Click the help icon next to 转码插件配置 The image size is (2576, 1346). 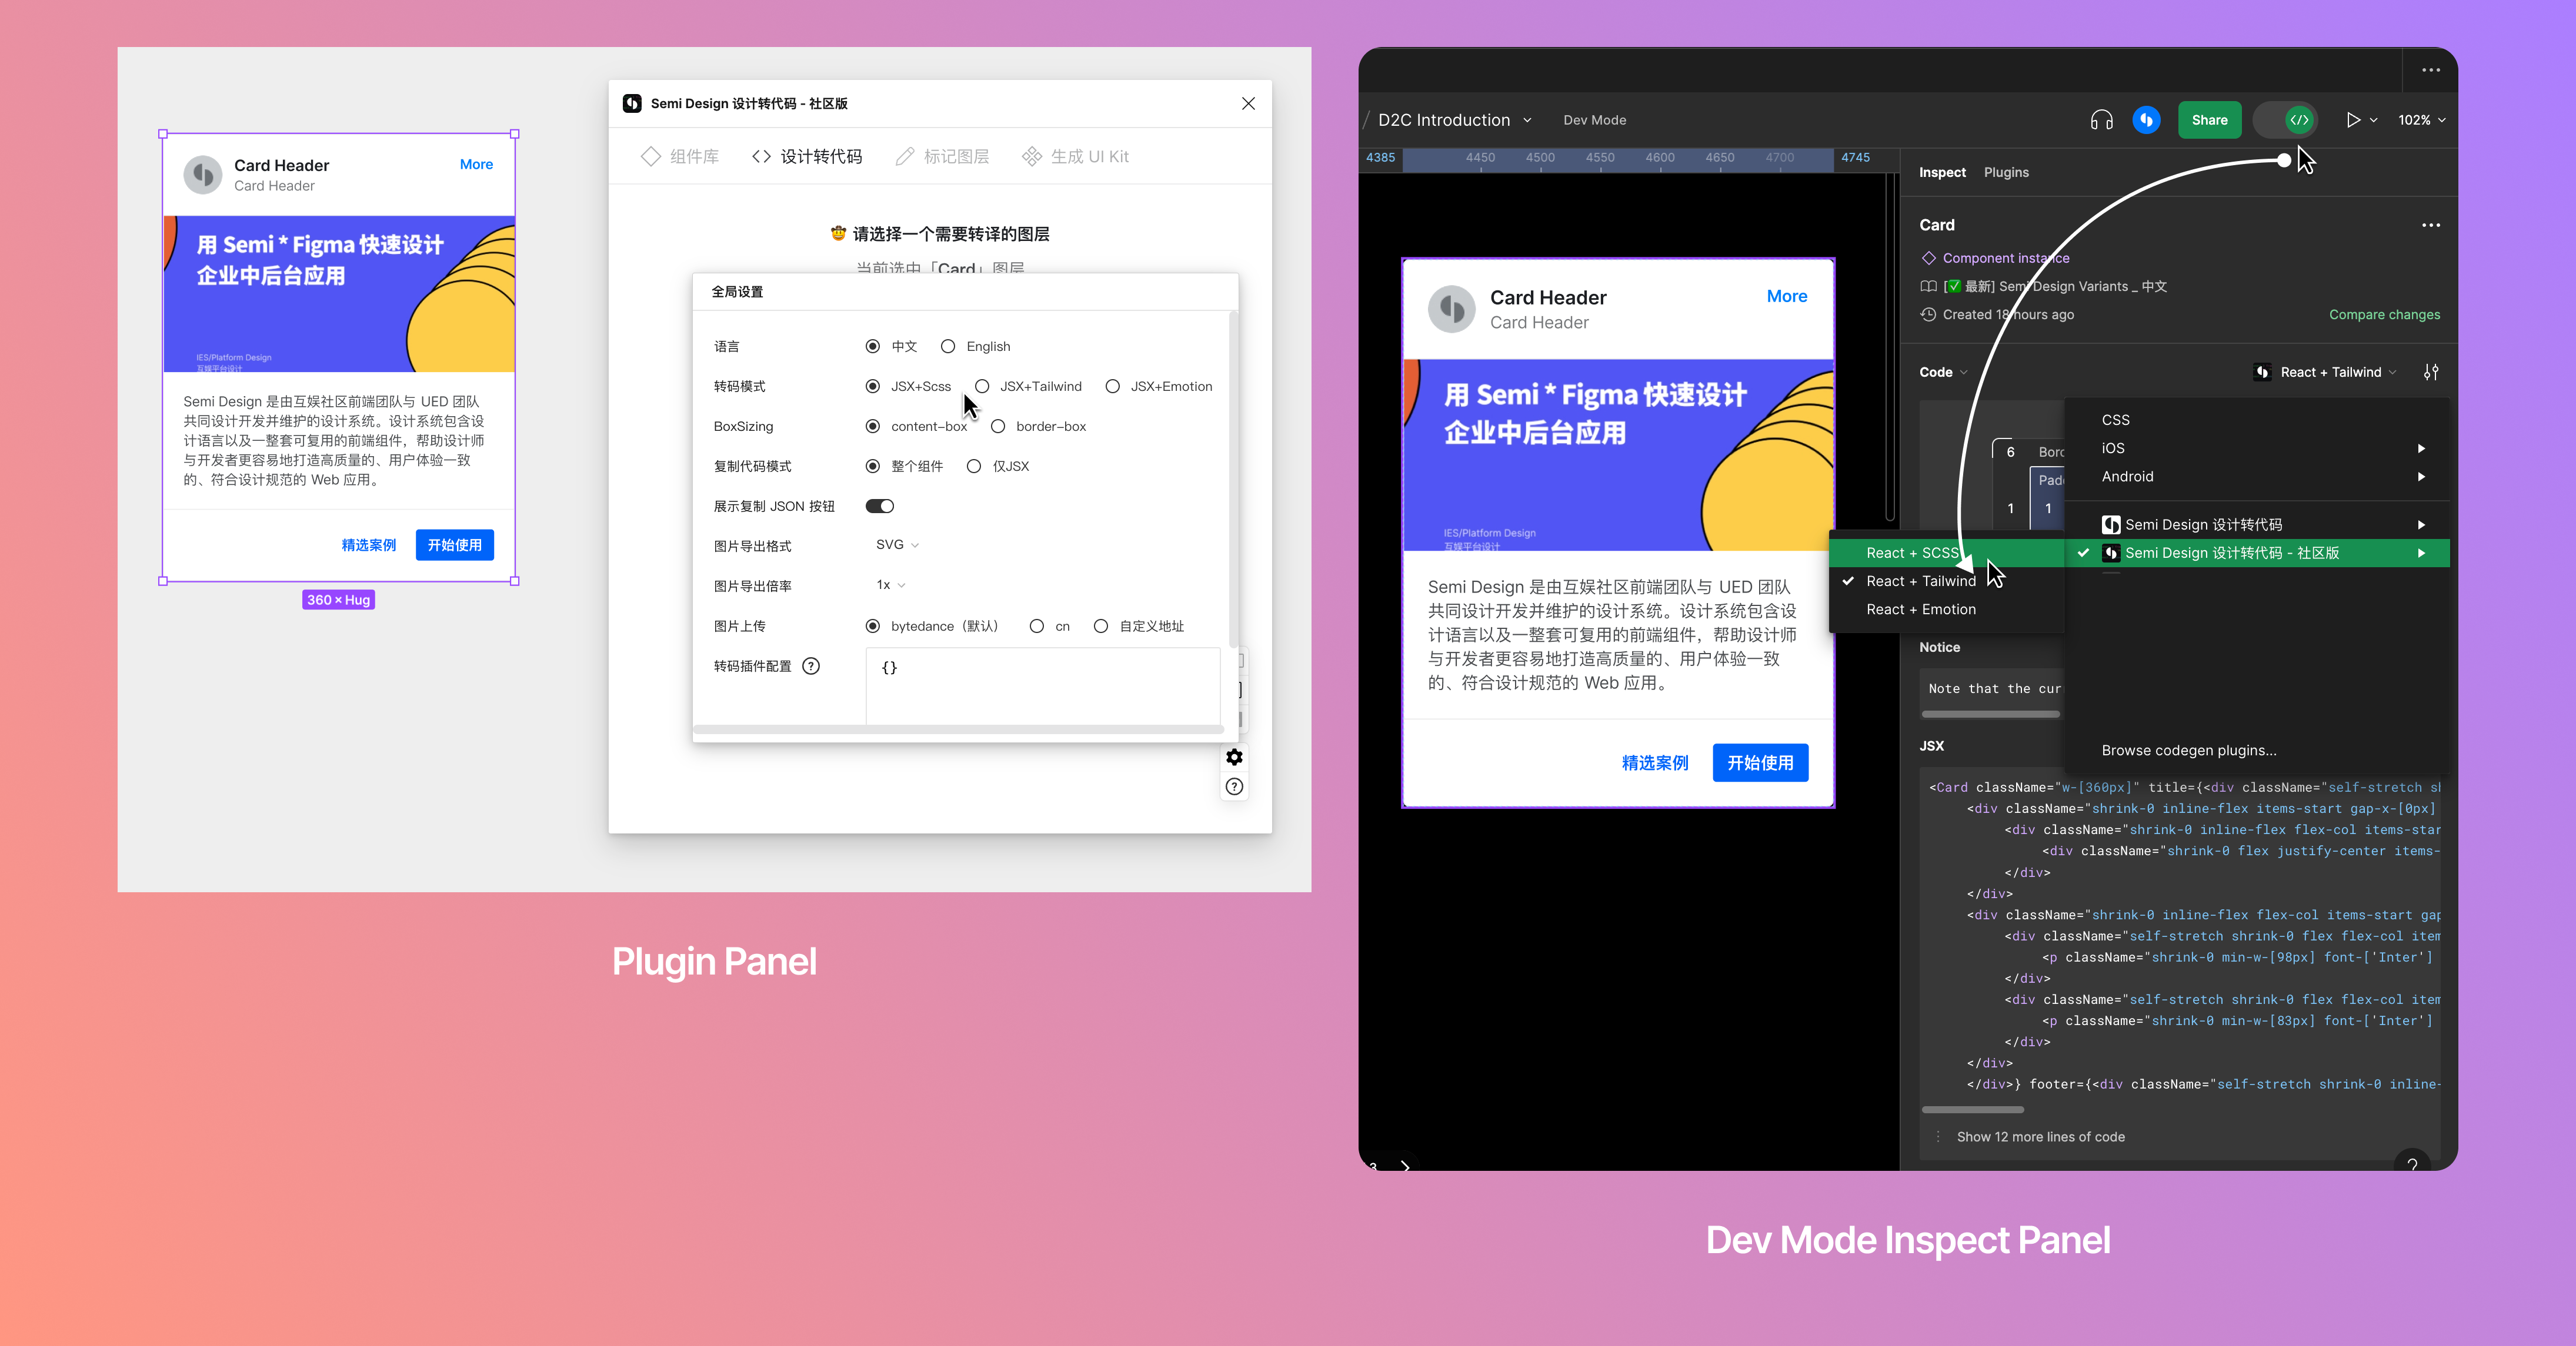click(x=811, y=665)
